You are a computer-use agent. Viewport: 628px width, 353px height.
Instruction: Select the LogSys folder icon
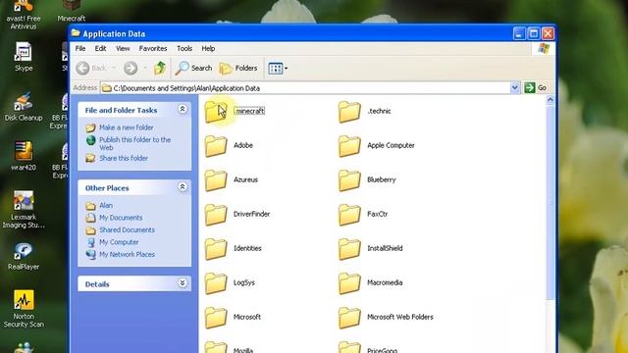(x=216, y=283)
